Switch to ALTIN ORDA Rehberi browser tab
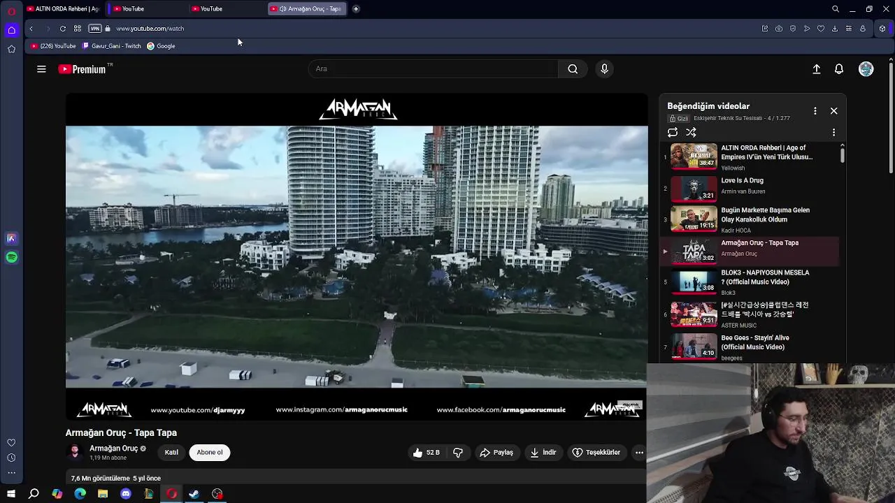 click(63, 9)
